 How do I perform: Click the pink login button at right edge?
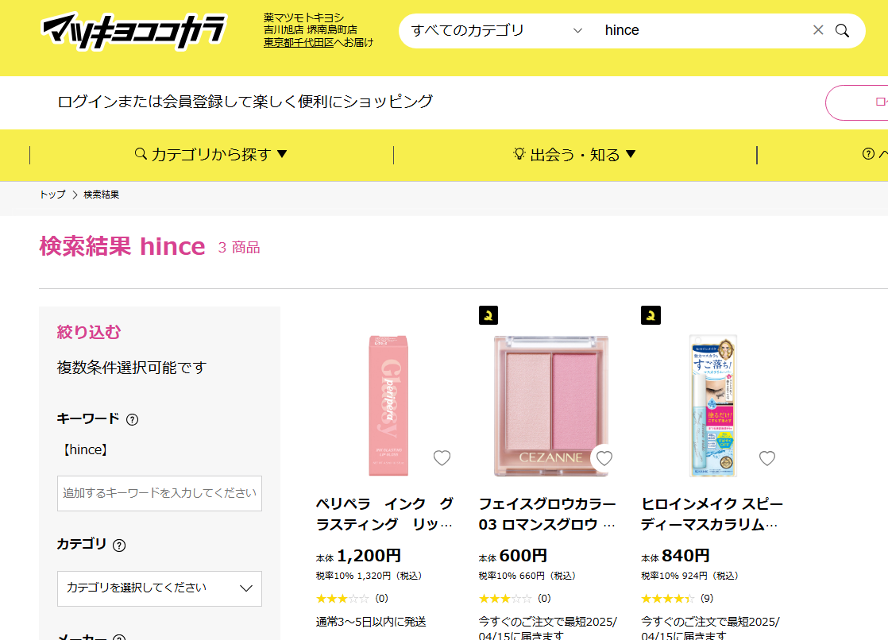pyautogui.click(x=857, y=102)
